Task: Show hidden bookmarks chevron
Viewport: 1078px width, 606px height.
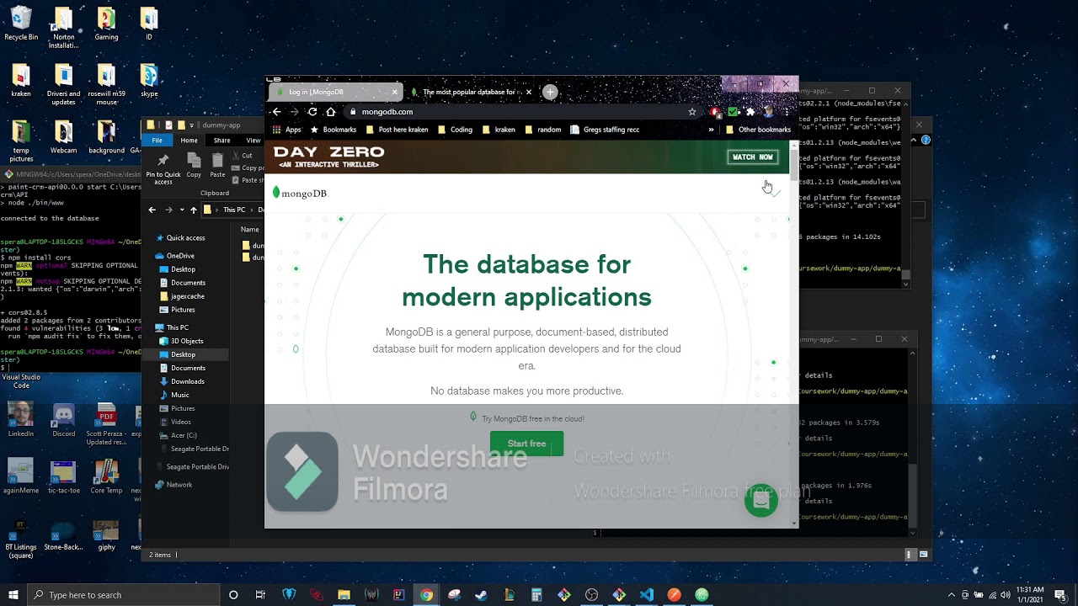Action: pos(711,130)
